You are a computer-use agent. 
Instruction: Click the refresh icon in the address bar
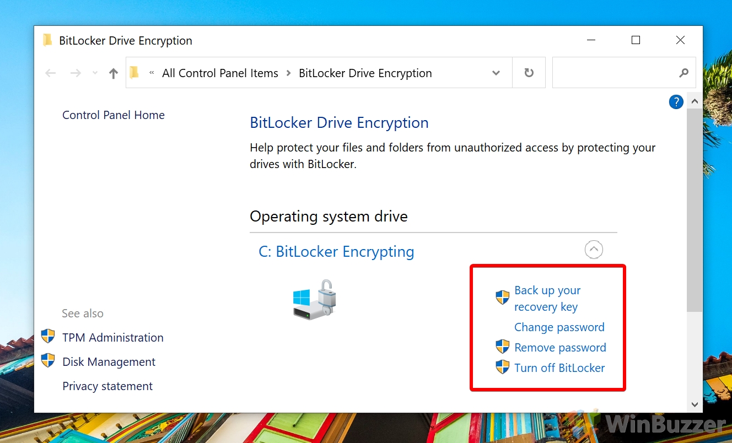pos(529,72)
